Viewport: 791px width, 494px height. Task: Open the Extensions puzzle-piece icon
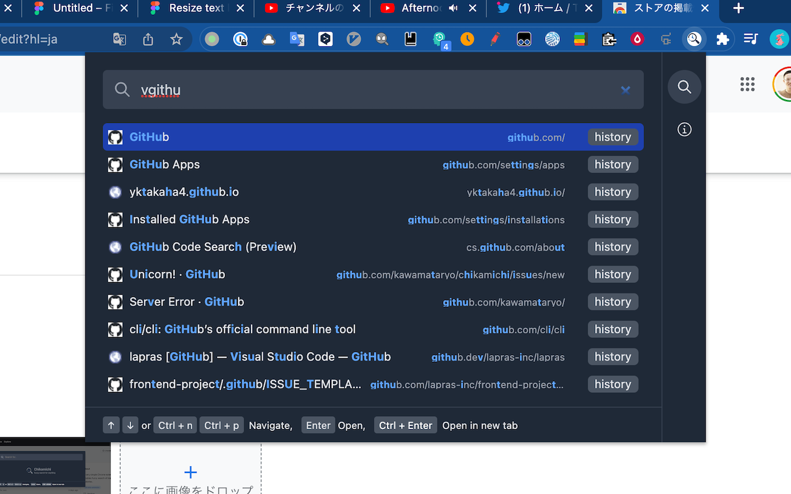[723, 38]
